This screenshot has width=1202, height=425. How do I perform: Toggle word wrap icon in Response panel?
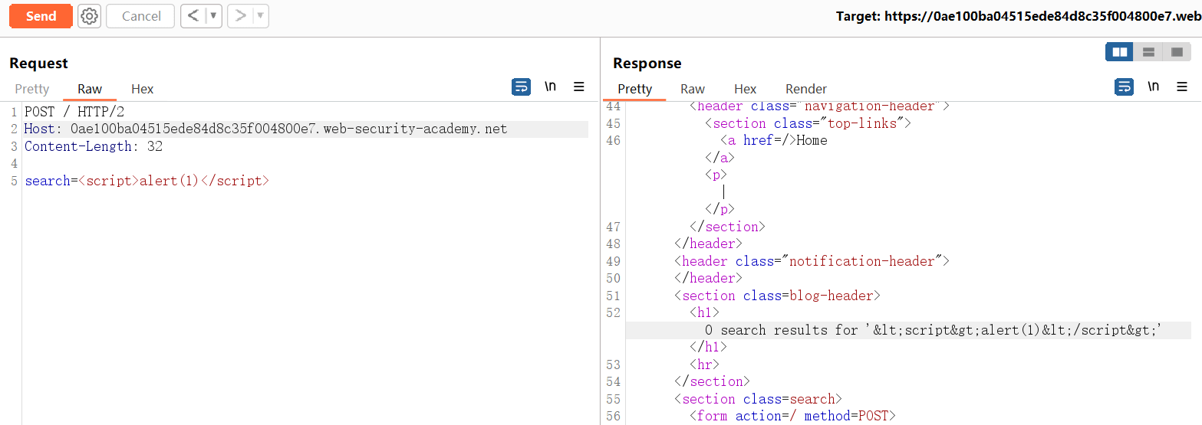(1124, 87)
